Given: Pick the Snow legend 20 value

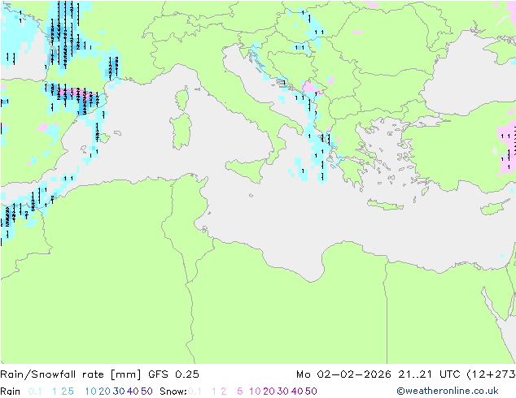Looking at the screenshot, I should (269, 392).
